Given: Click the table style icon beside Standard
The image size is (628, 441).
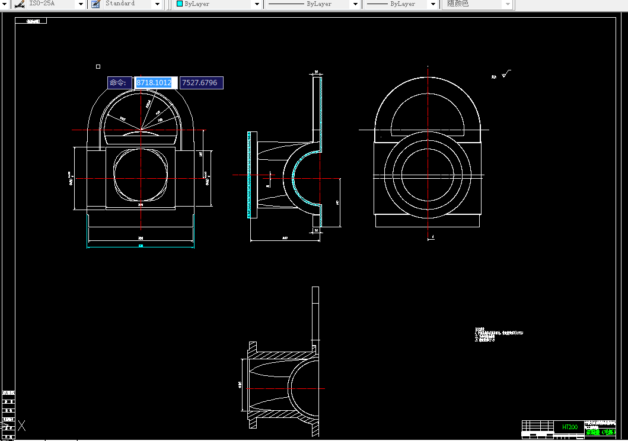Looking at the screenshot, I should point(95,4).
